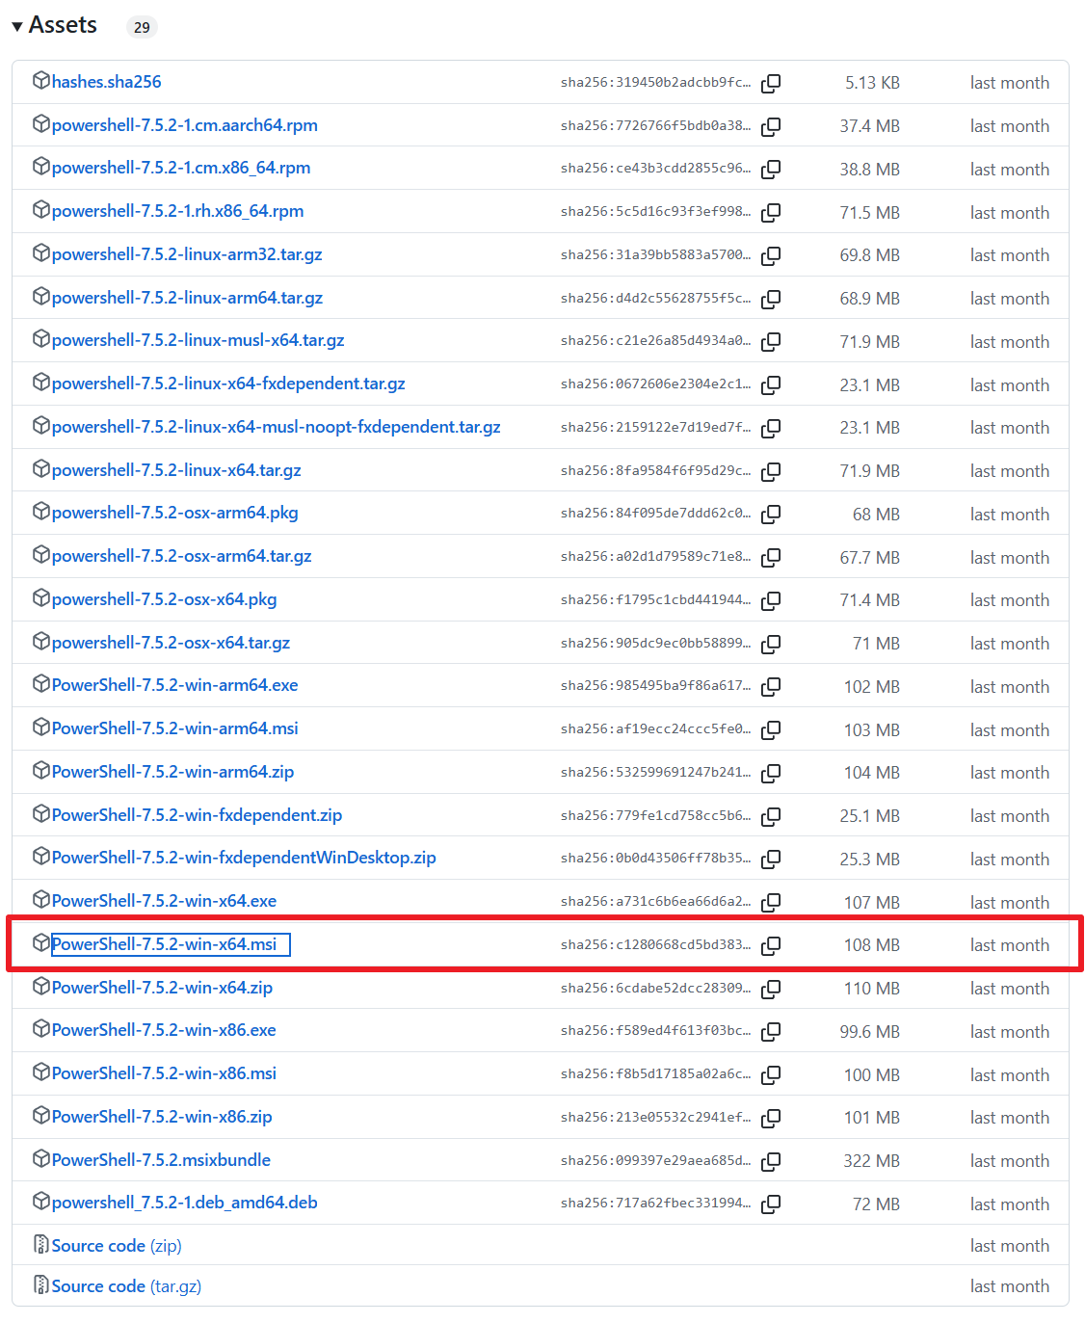
Task: Download powershell-7.5.2-linux-x64-fxdependent.tar.gz
Action: click(x=228, y=384)
